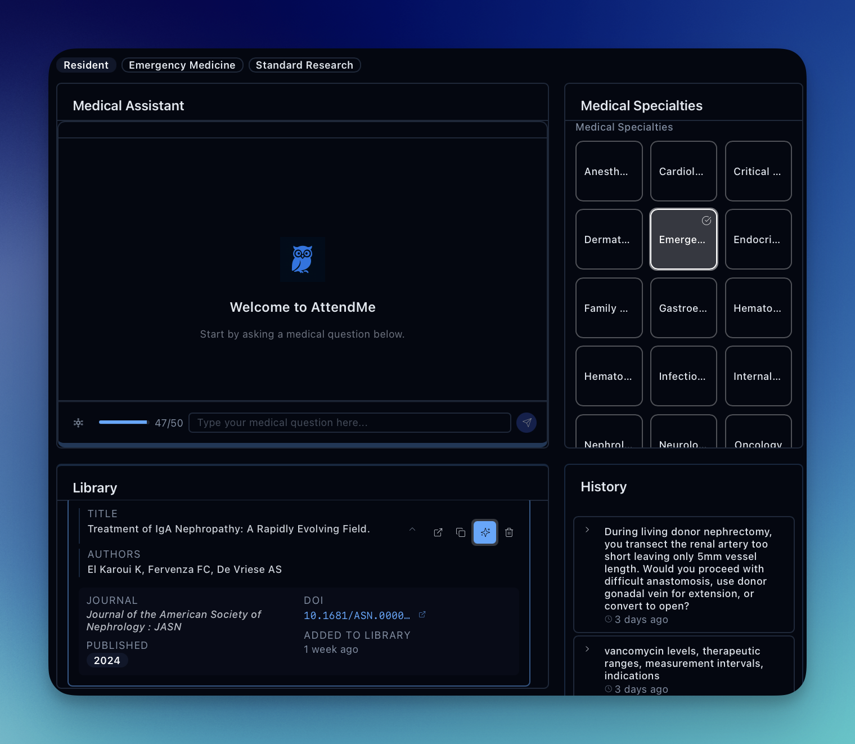
Task: Click the Medical Assistant panel heading
Action: tap(128, 106)
